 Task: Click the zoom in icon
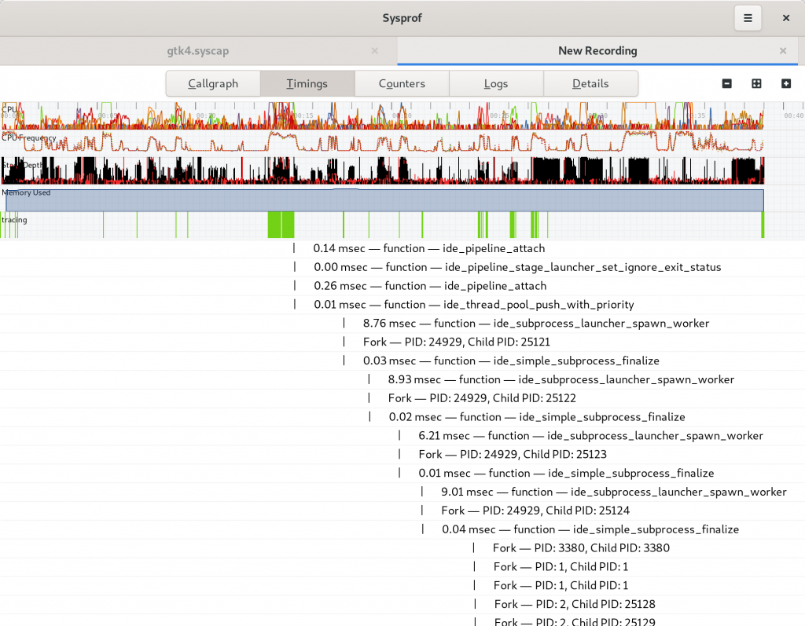pyautogui.click(x=786, y=83)
